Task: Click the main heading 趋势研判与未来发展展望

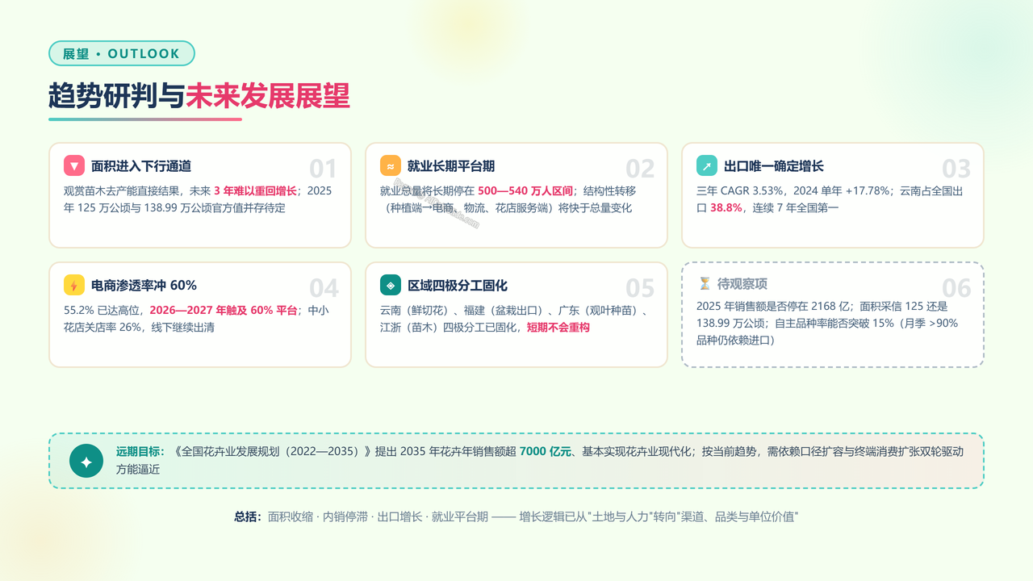Action: click(x=199, y=95)
